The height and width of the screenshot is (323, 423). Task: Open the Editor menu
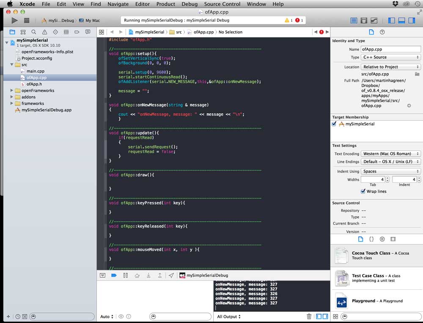pos(143,4)
